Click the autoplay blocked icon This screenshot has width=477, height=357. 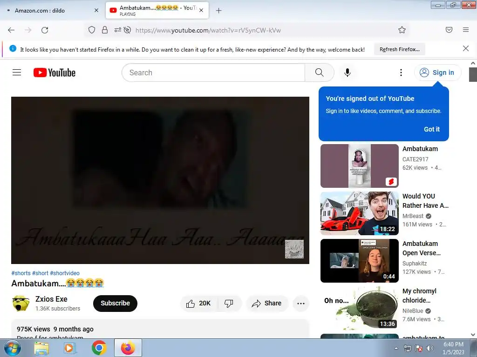[x=128, y=30]
